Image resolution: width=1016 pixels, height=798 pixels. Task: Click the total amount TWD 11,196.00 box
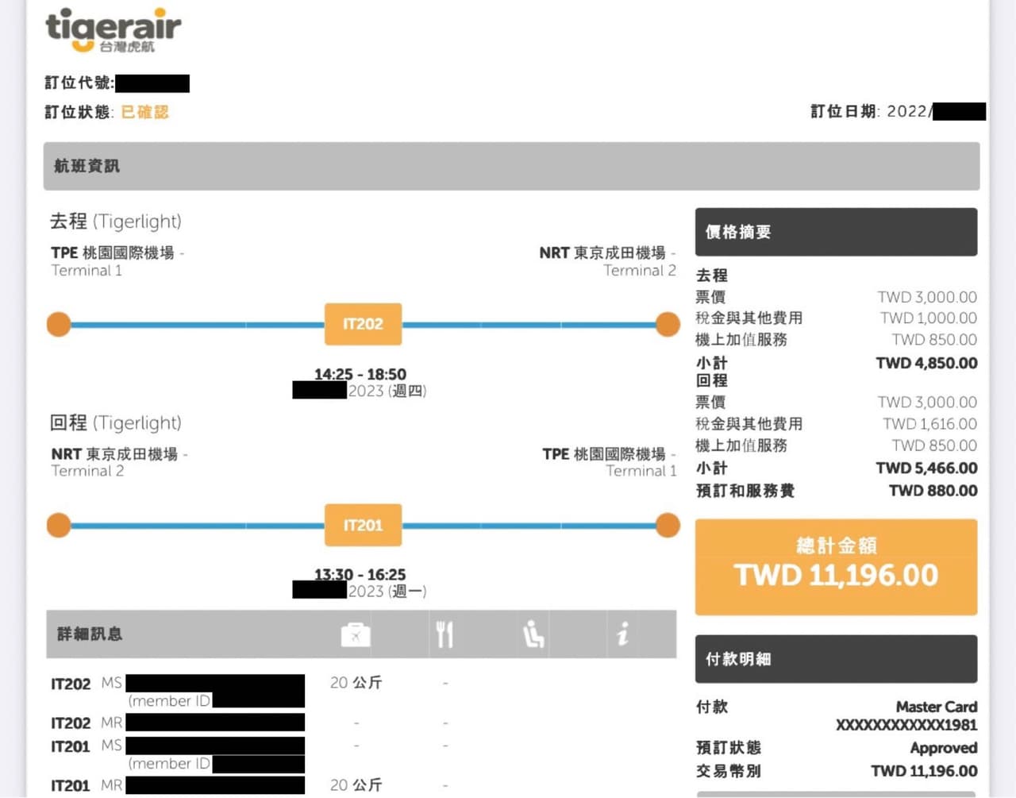coord(836,567)
